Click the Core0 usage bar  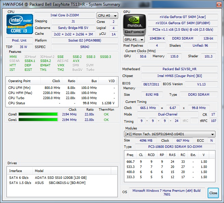[38, 114]
